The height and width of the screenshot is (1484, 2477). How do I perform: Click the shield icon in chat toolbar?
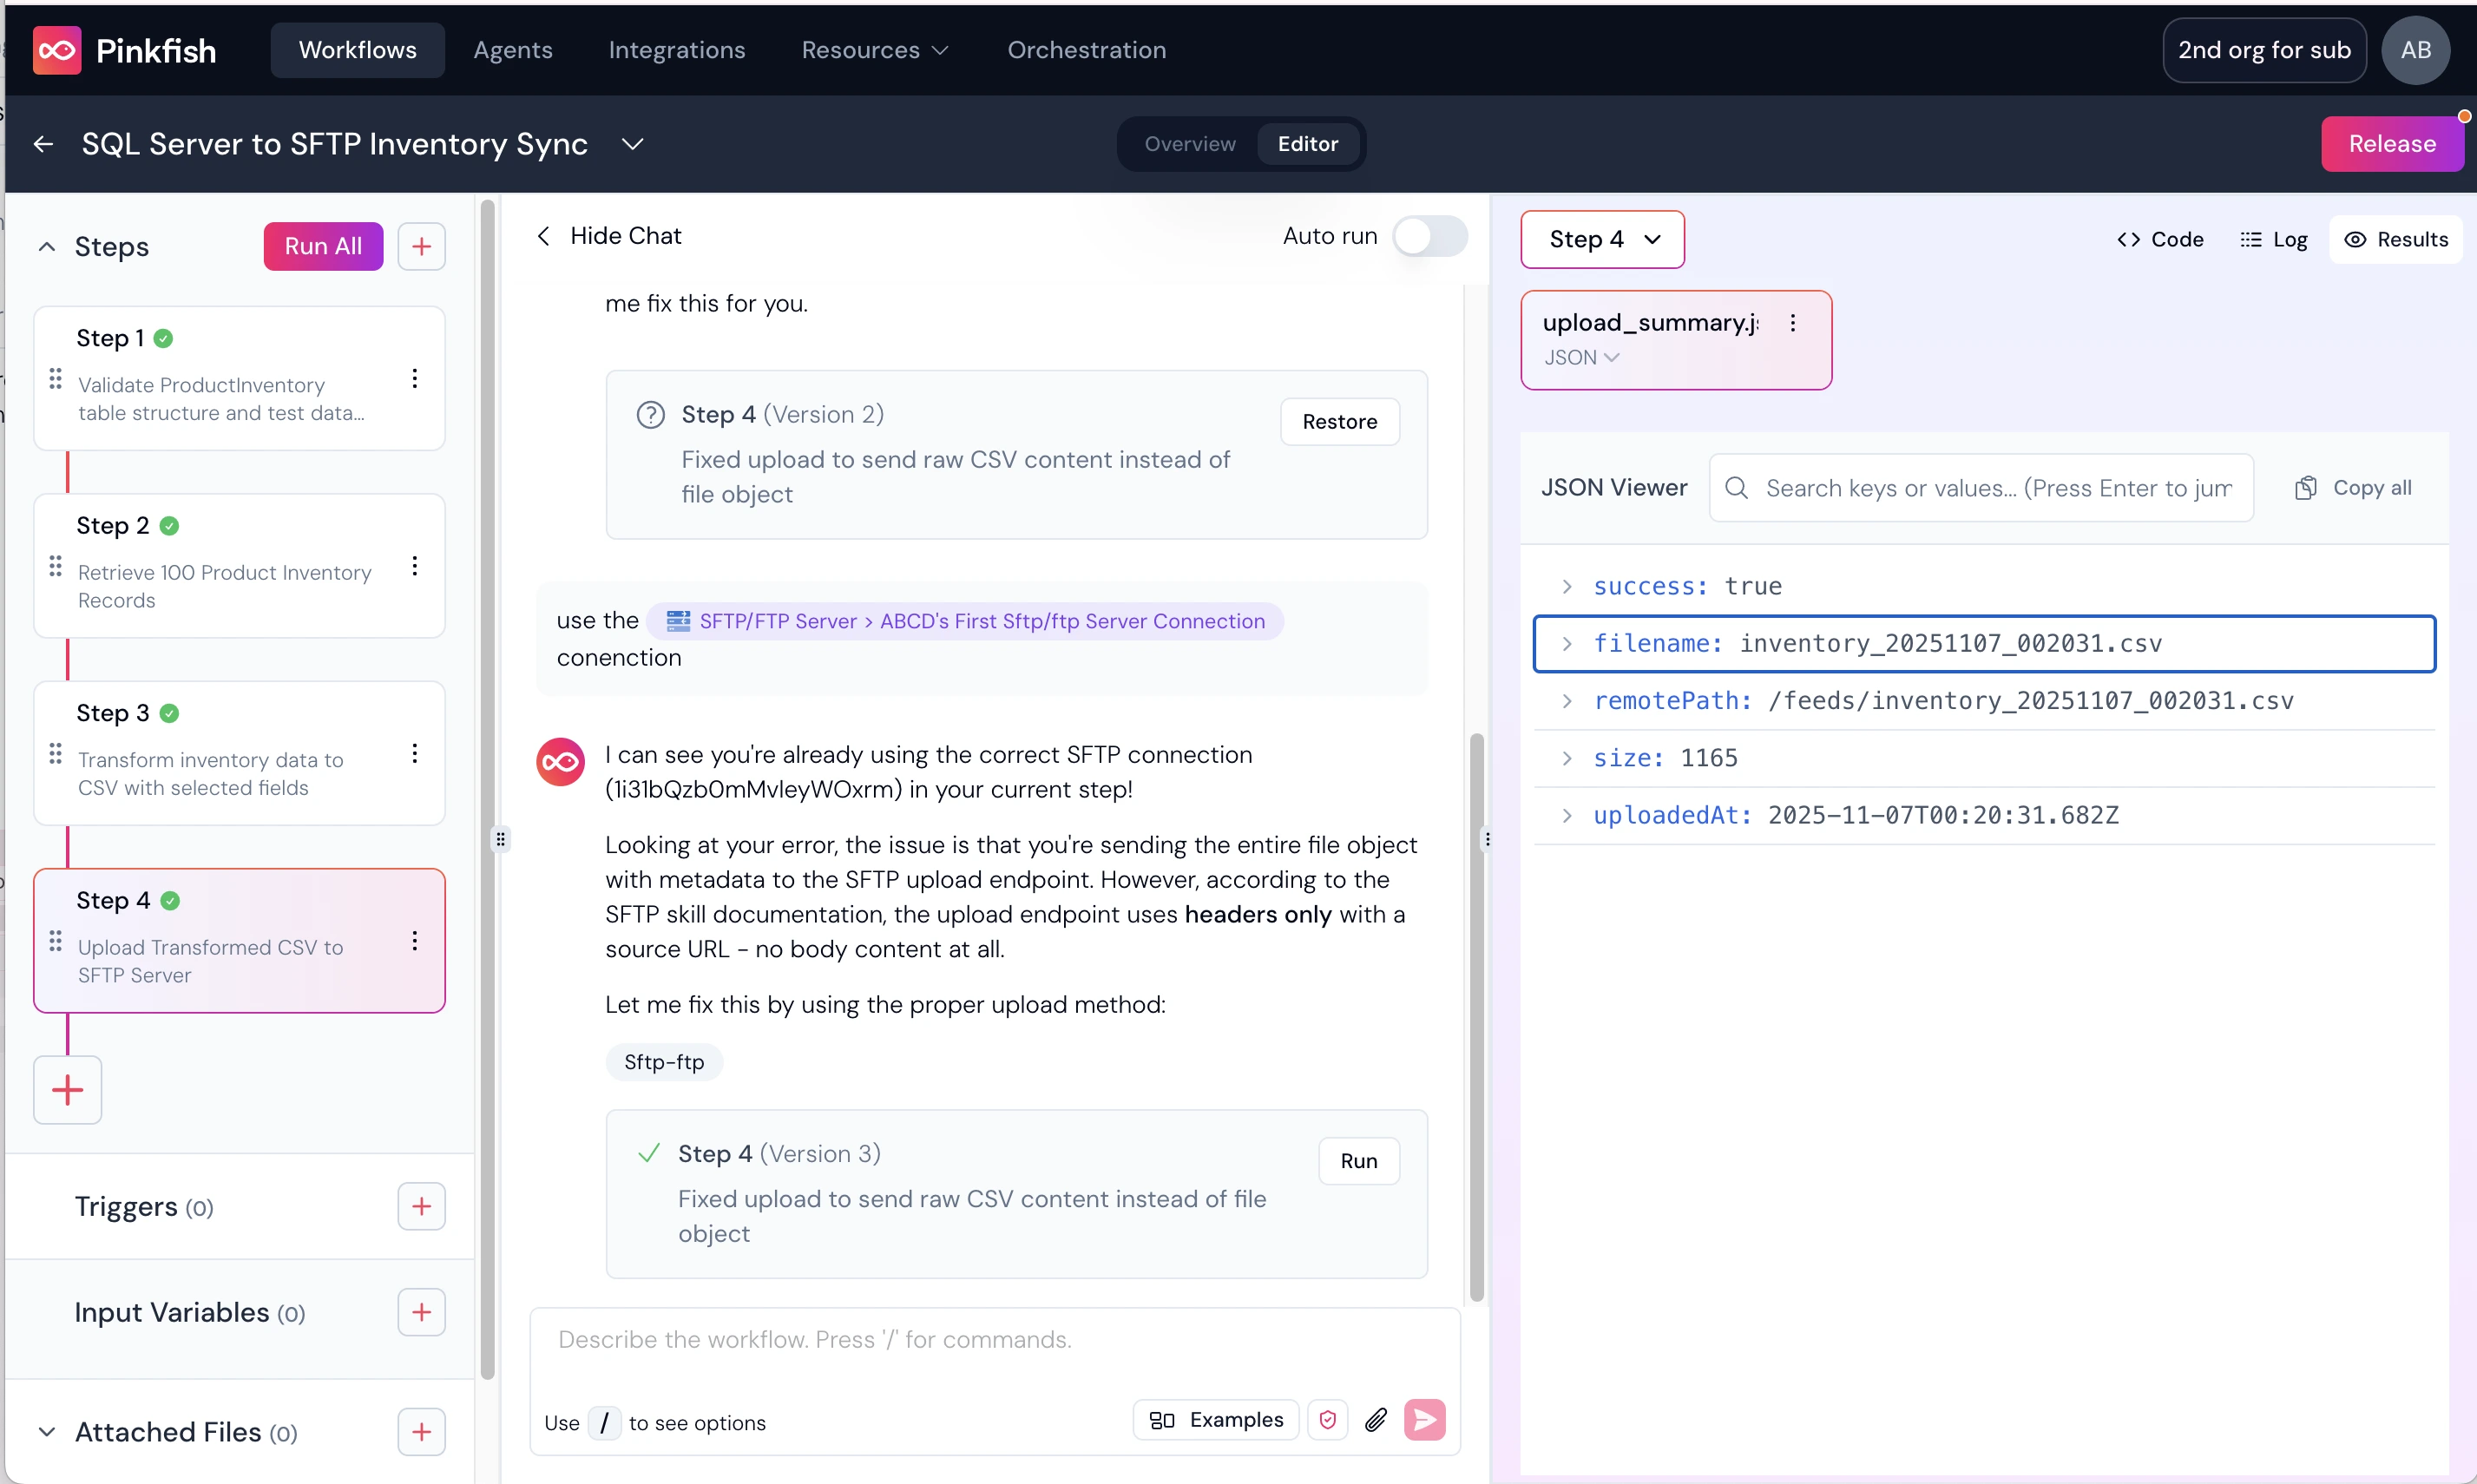[x=1327, y=1419]
